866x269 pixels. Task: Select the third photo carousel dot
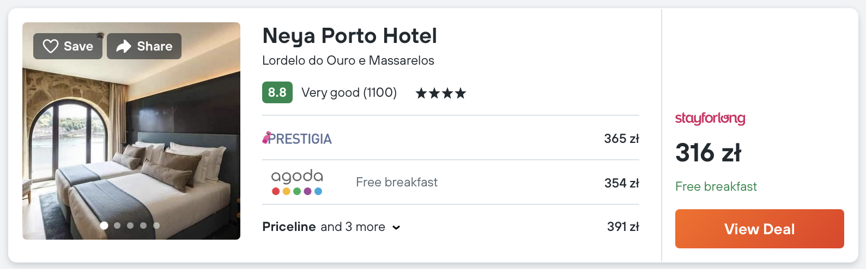tap(130, 226)
